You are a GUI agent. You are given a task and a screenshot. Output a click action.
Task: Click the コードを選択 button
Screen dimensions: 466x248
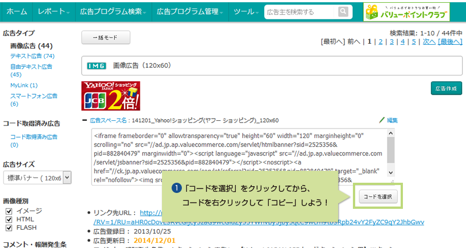pos(378,196)
